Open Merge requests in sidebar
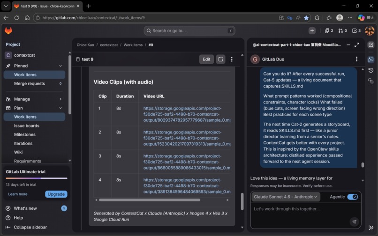Screen dimensions: 378x236 (x=34, y=83)
